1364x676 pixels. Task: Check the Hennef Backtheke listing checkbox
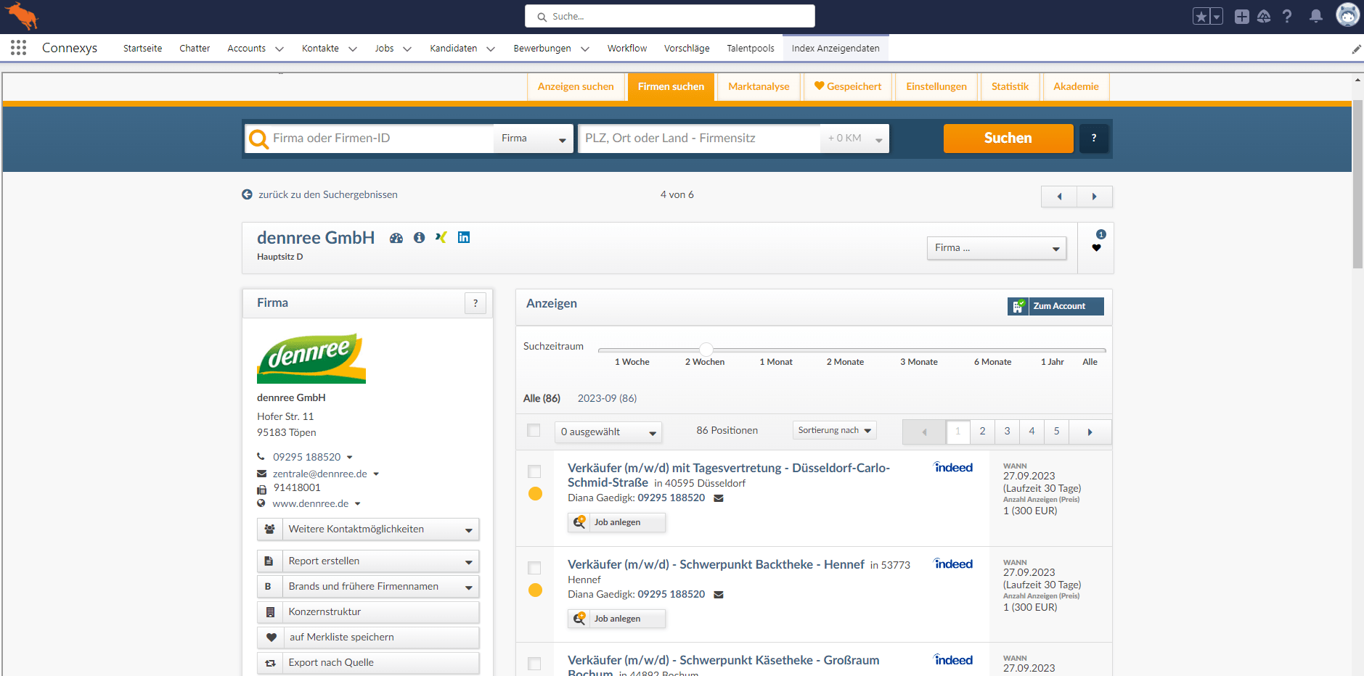[534, 568]
